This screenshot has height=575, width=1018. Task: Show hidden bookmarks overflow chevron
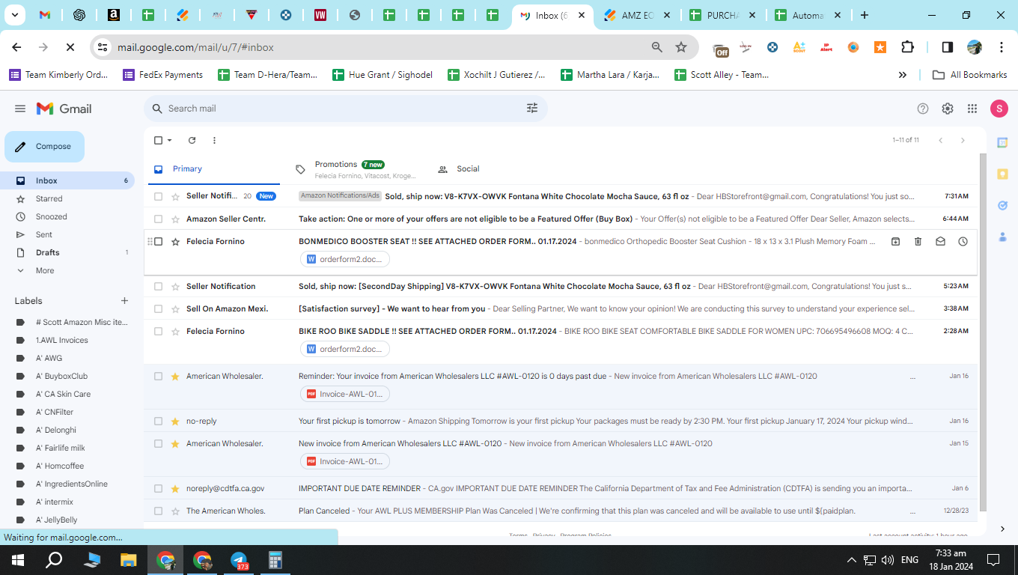pyautogui.click(x=903, y=75)
